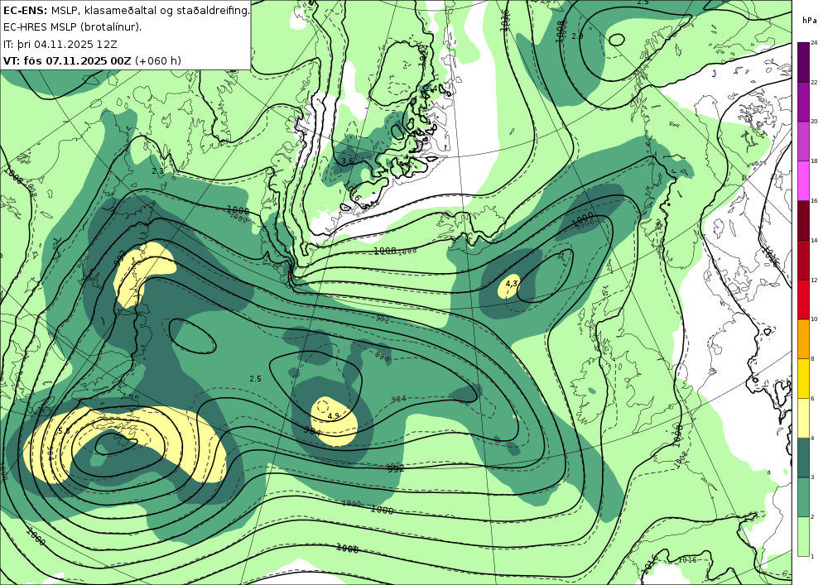
Task: Click the hPa unit label above color scale
Action: click(x=808, y=20)
